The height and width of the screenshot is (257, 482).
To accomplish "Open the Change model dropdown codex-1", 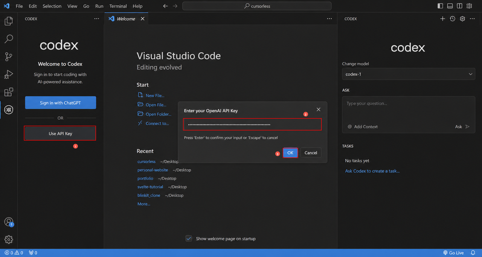I will click(x=409, y=74).
